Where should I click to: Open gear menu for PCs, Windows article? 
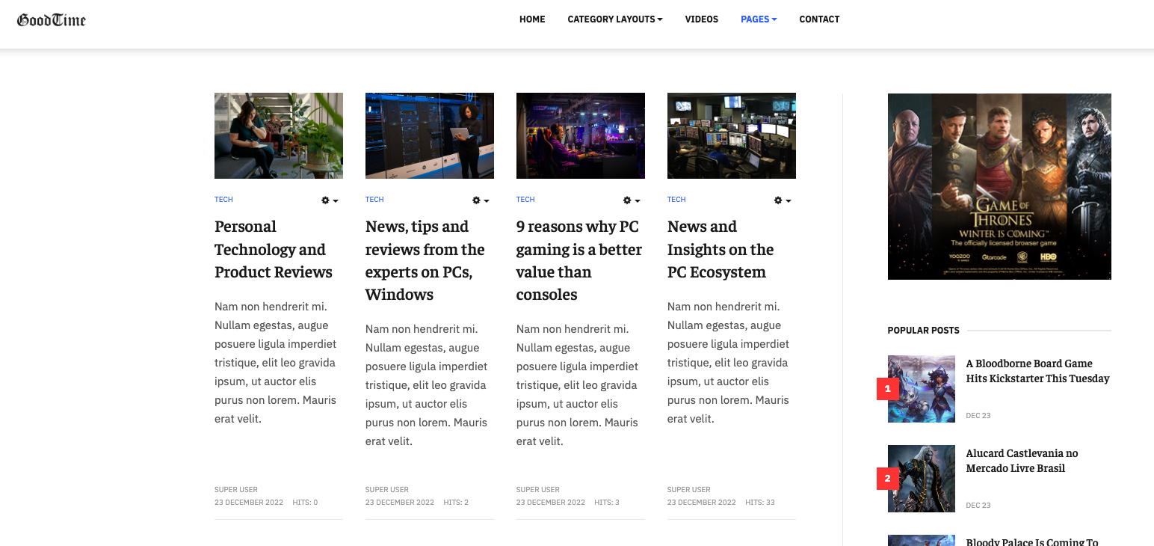481,200
